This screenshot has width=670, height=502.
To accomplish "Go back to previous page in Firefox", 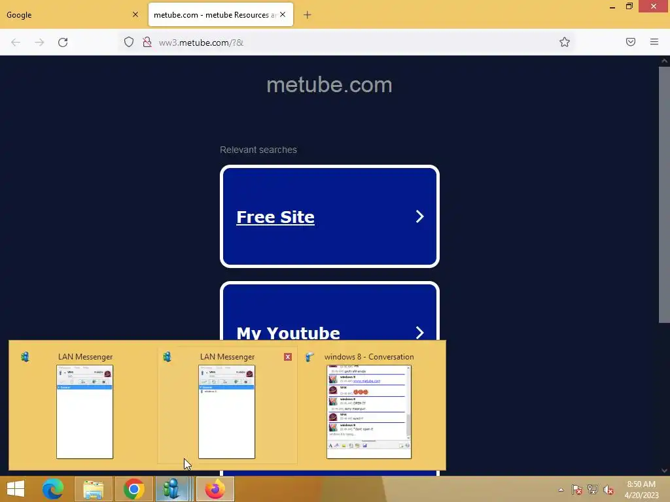I will [x=16, y=42].
